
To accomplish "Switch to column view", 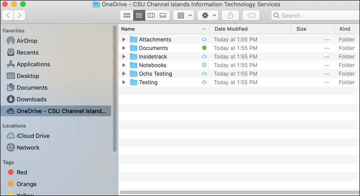I will coord(151,15).
